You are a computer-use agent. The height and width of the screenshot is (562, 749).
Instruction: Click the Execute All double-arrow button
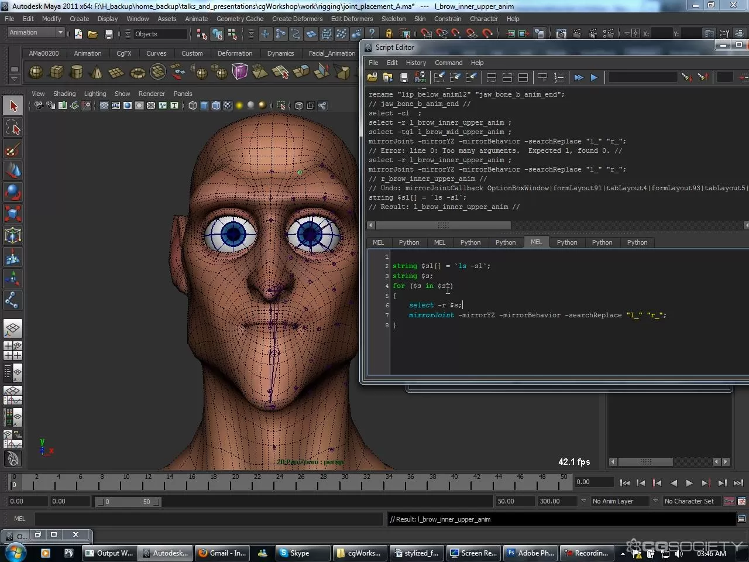(x=579, y=77)
